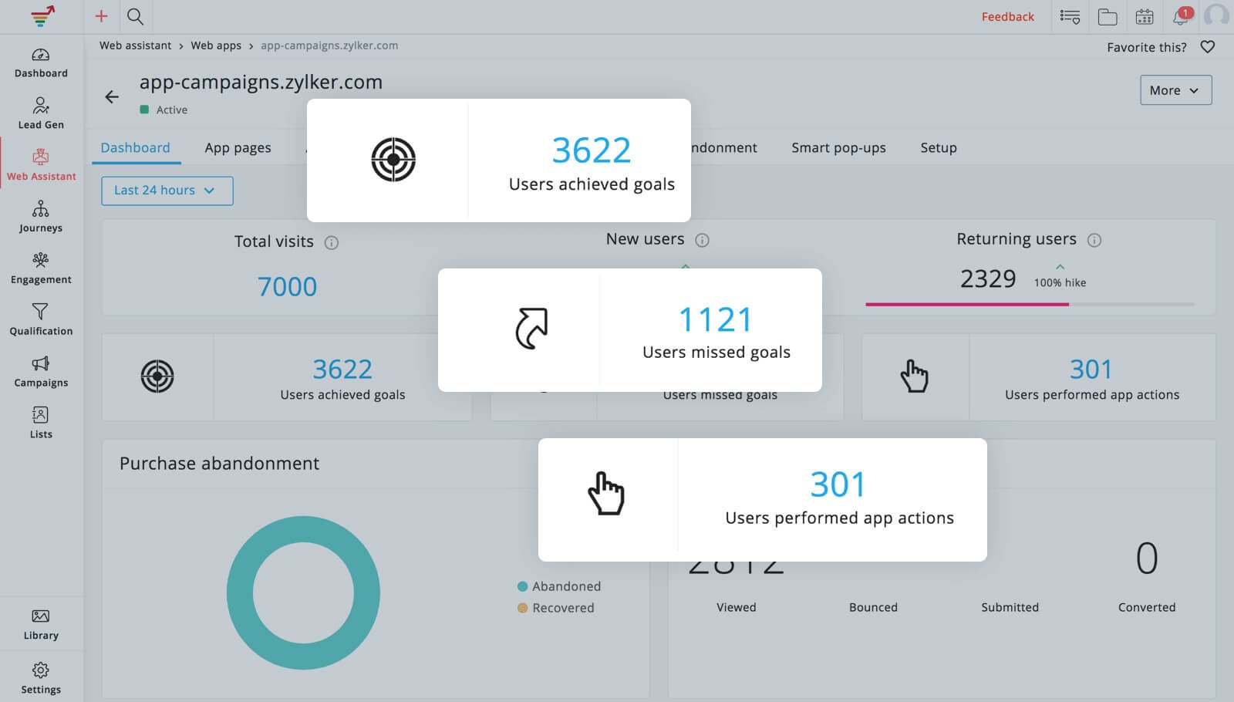Open Settings gear in the sidebar
Screen dimensions: 1234x702
[41, 679]
